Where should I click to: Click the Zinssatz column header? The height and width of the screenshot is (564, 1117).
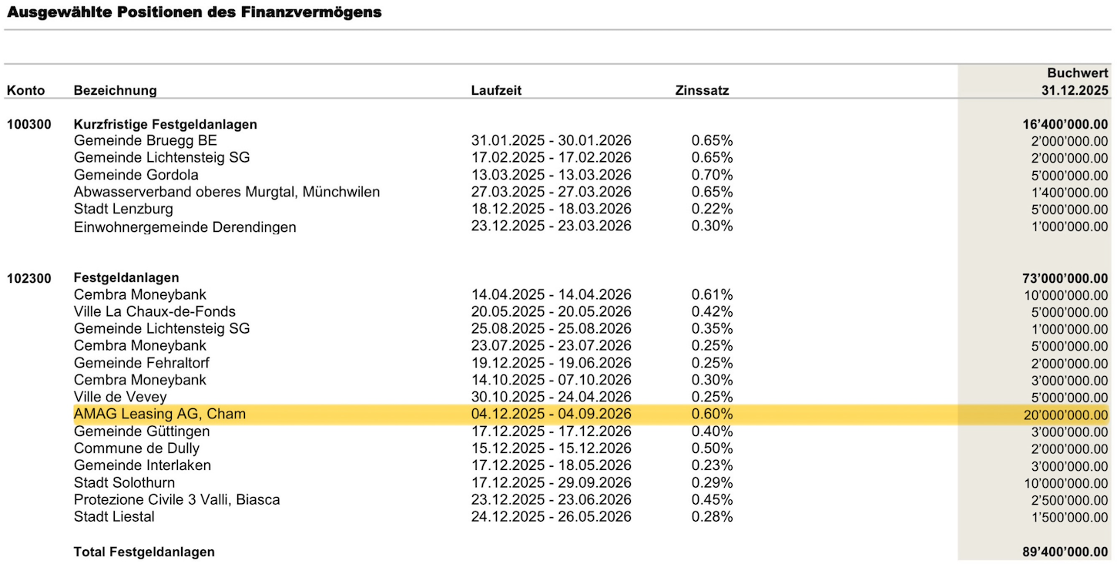(x=702, y=90)
